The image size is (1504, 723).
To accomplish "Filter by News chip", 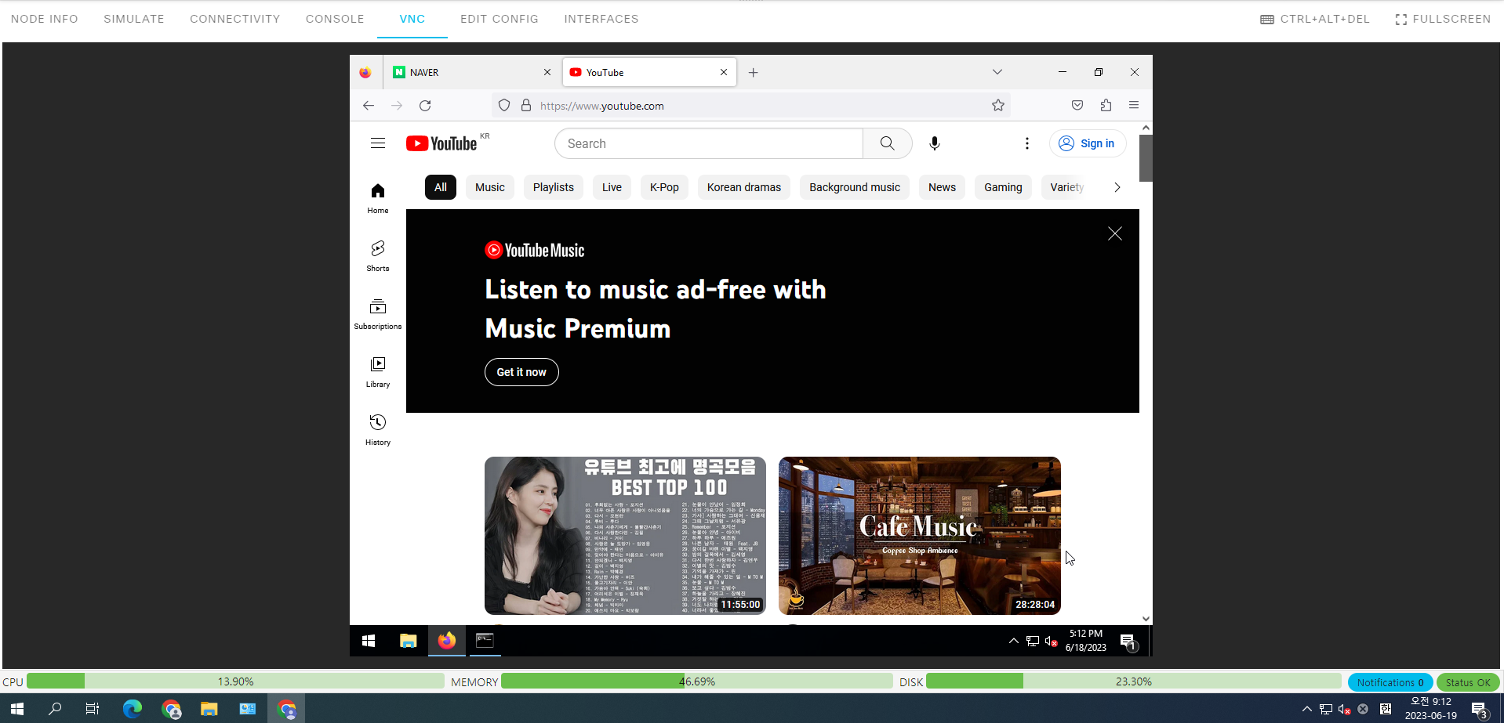I will point(942,187).
